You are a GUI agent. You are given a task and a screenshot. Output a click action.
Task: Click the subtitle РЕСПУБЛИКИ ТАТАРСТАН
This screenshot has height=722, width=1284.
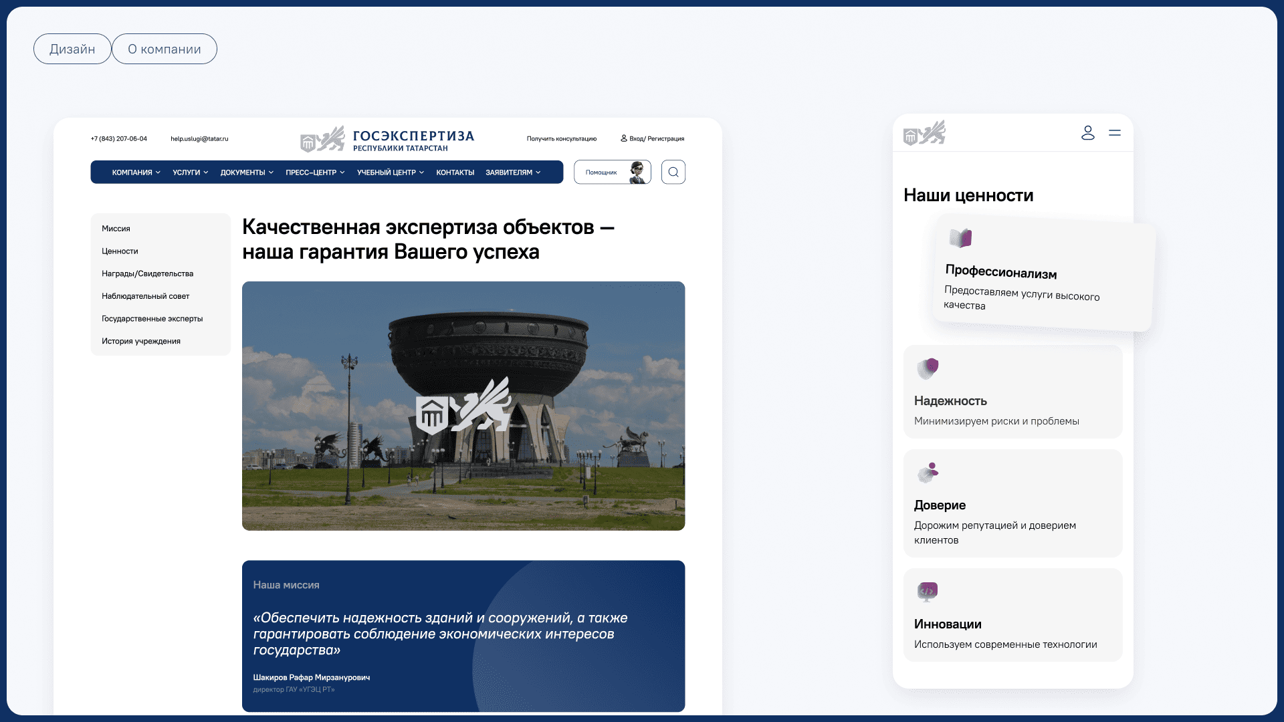(401, 148)
